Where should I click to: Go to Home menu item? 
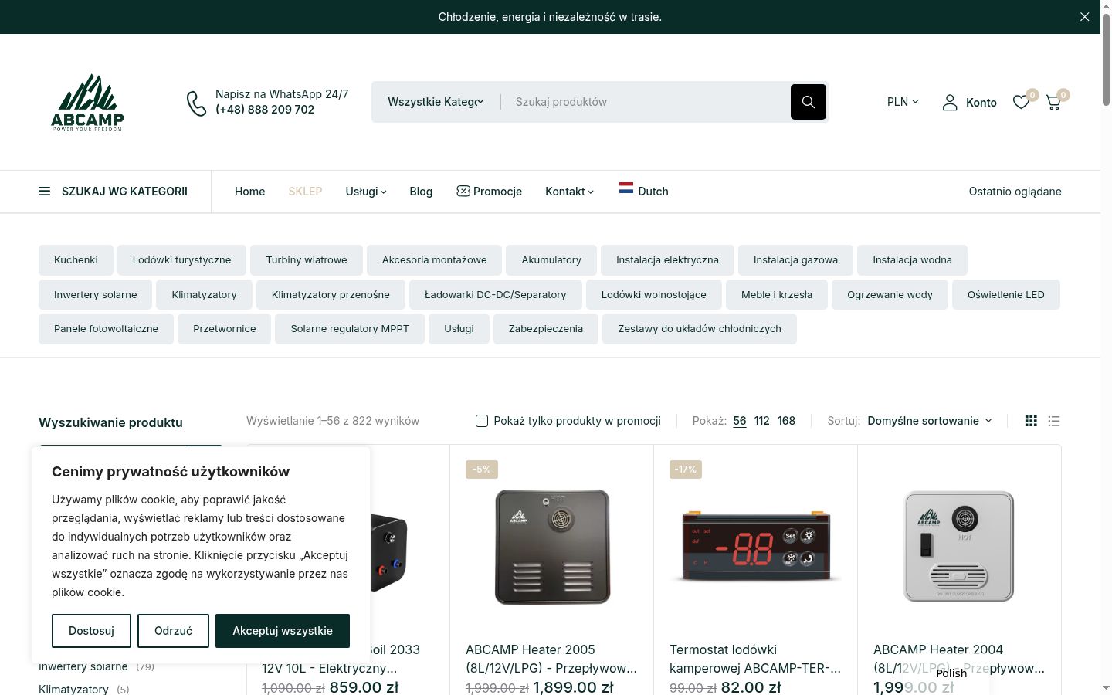tap(249, 192)
